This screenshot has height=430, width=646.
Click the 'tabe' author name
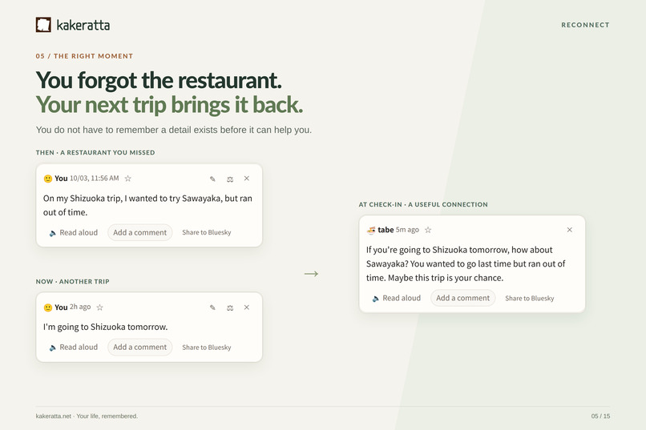tap(386, 230)
